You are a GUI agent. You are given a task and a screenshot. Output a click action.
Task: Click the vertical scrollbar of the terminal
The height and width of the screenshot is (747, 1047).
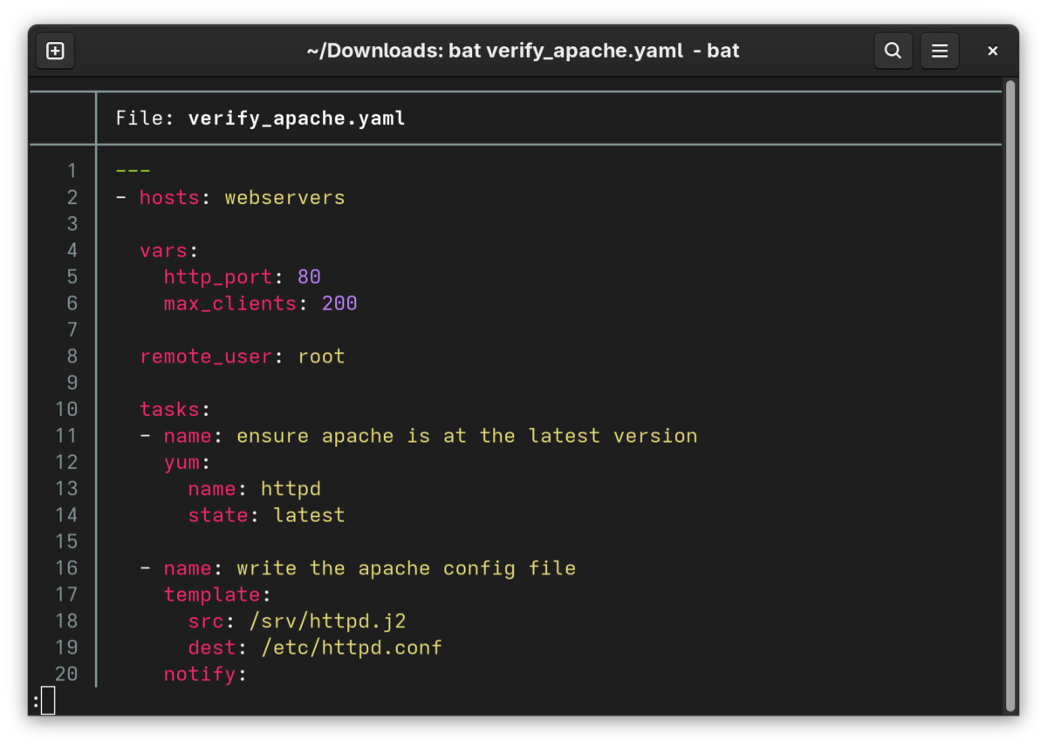pyautogui.click(x=1010, y=396)
